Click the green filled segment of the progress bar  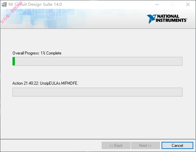pyautogui.click(x=14, y=61)
